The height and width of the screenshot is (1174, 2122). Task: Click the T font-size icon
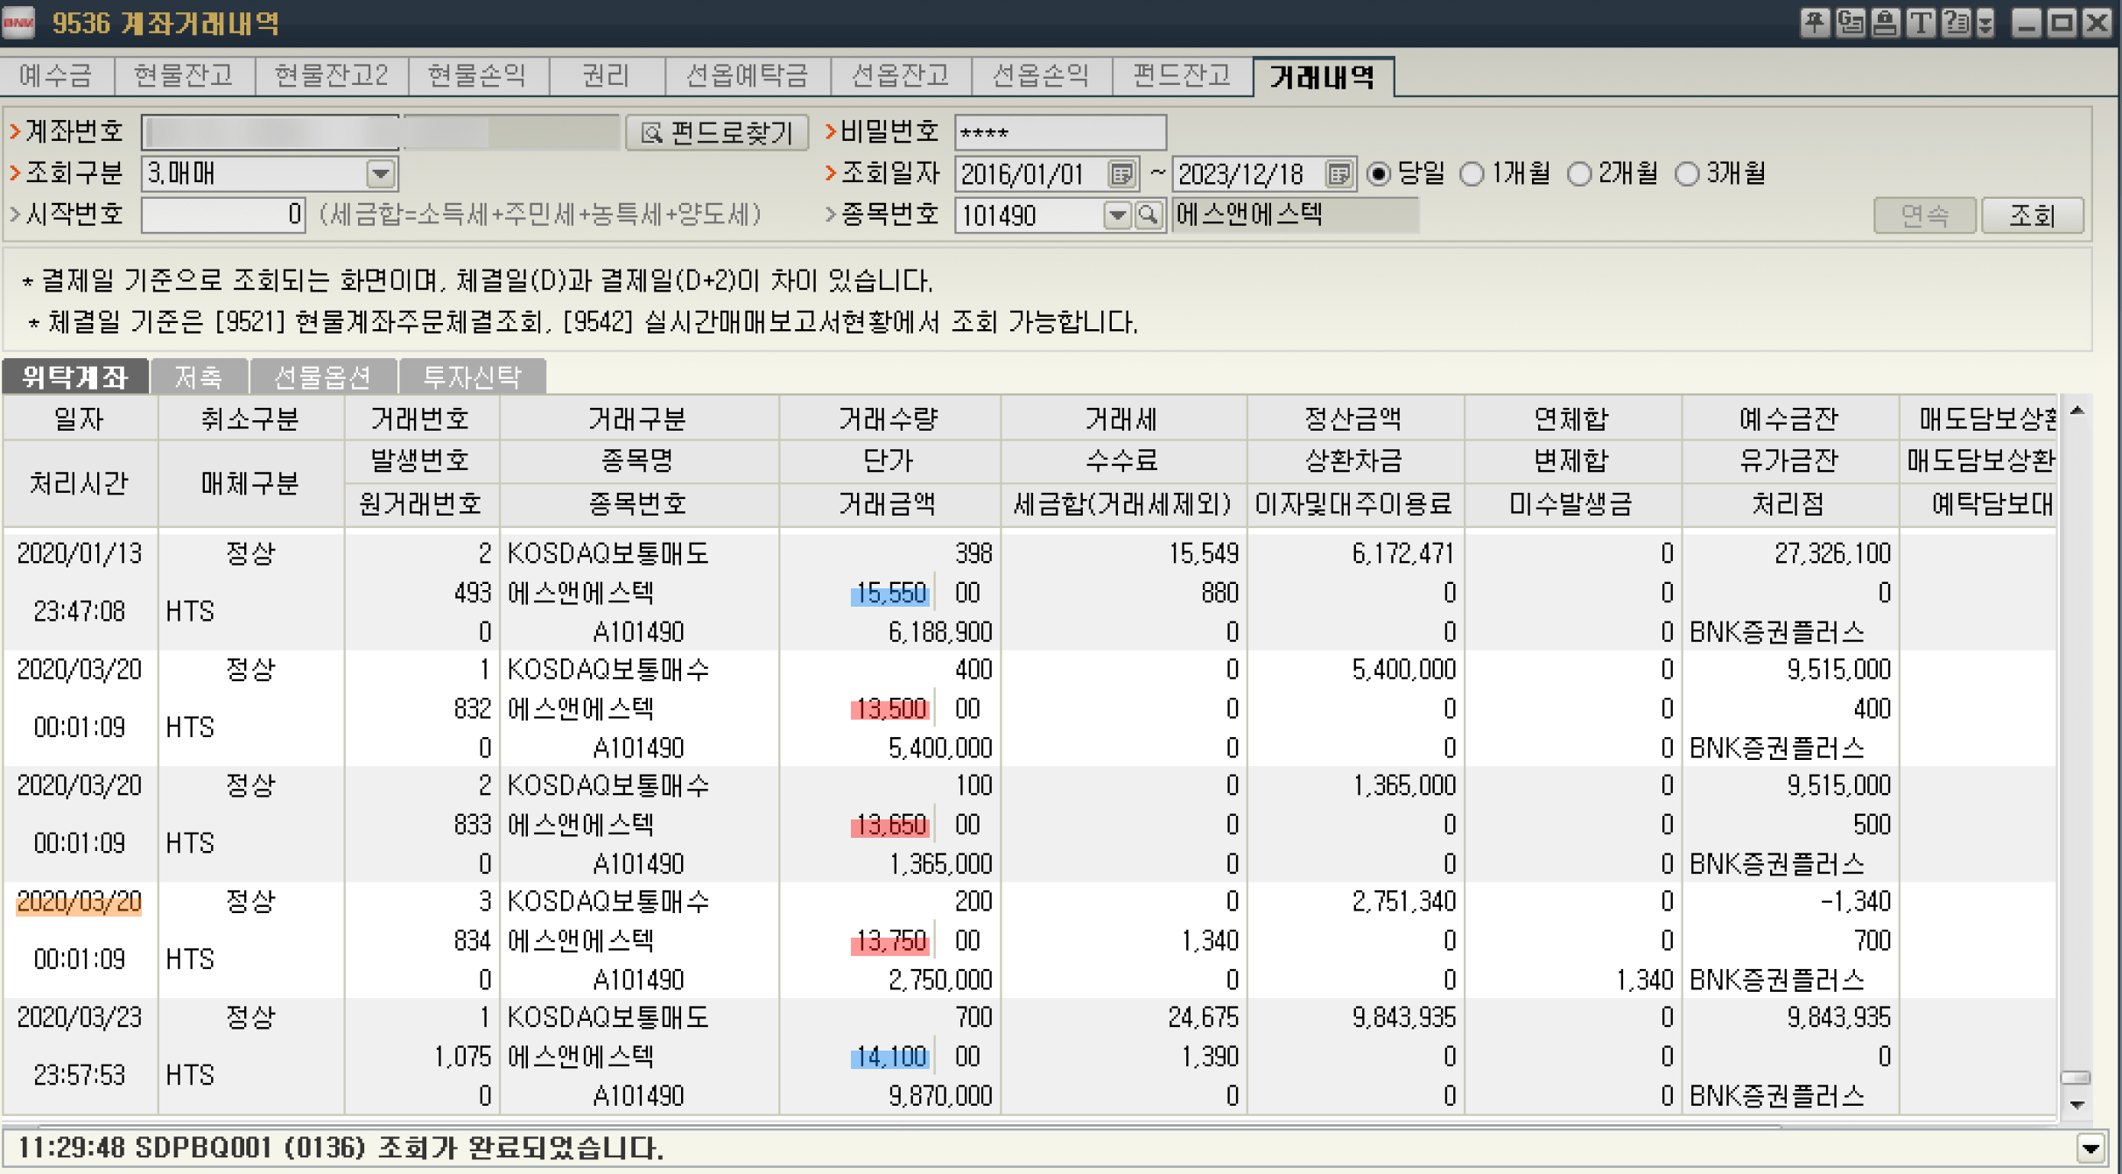(x=1920, y=23)
